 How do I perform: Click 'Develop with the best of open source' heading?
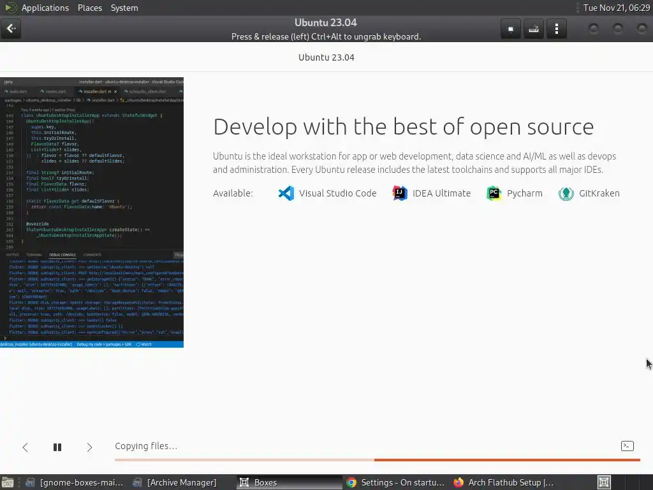click(403, 127)
